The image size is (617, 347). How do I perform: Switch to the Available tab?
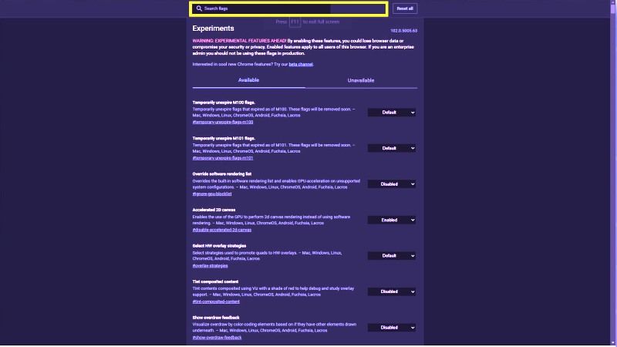(248, 80)
